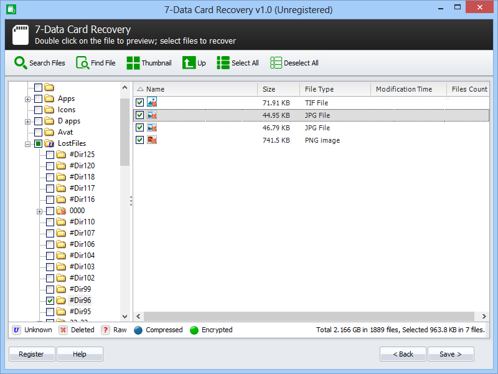Click the Register button
This screenshot has height=374, width=498.
coord(31,353)
